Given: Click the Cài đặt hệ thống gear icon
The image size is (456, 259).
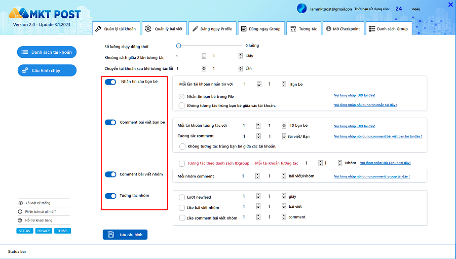Looking at the screenshot, I should pyautogui.click(x=20, y=203).
